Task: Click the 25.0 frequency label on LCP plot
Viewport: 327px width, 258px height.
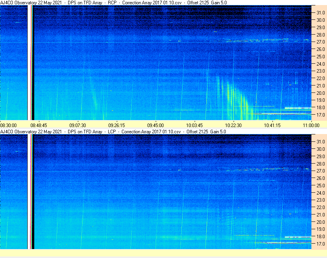Action: pyautogui.click(x=321, y=186)
